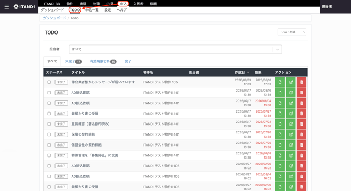Image resolution: width=351 pixels, height=191 pixels.
Task: Edit the 物件管理を「募集停止」に変更 task
Action: (x=291, y=155)
